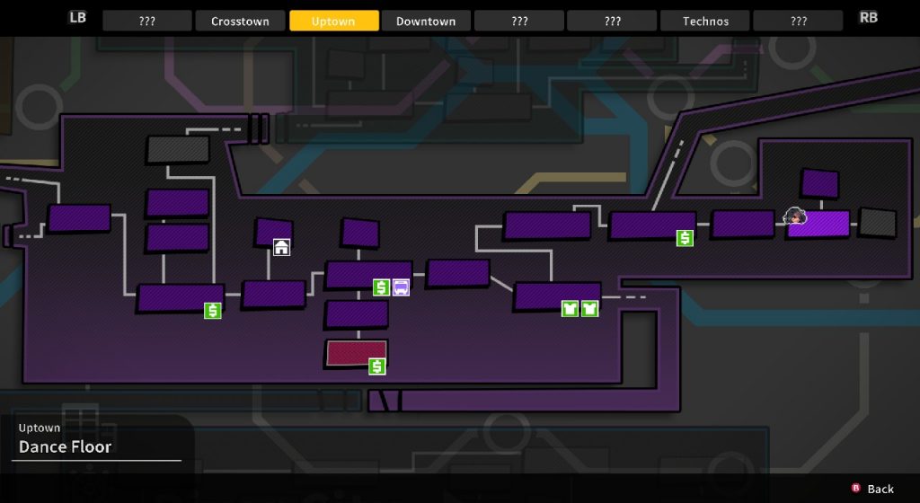The width and height of the screenshot is (920, 503).
Task: Select the red highlighted room on the map
Action: point(356,354)
